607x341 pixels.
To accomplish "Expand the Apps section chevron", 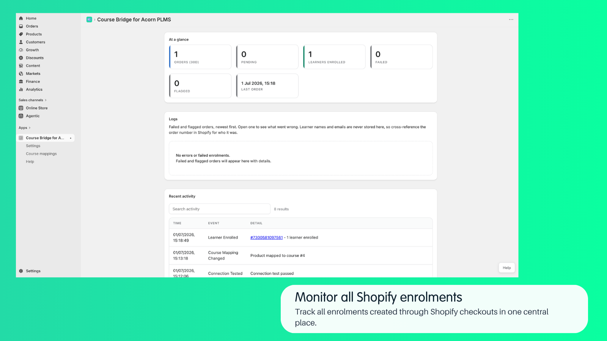I will (30, 128).
